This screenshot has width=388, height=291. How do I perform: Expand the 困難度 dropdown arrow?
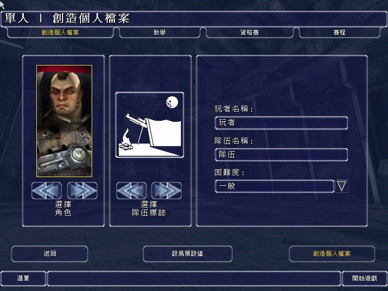[341, 186]
